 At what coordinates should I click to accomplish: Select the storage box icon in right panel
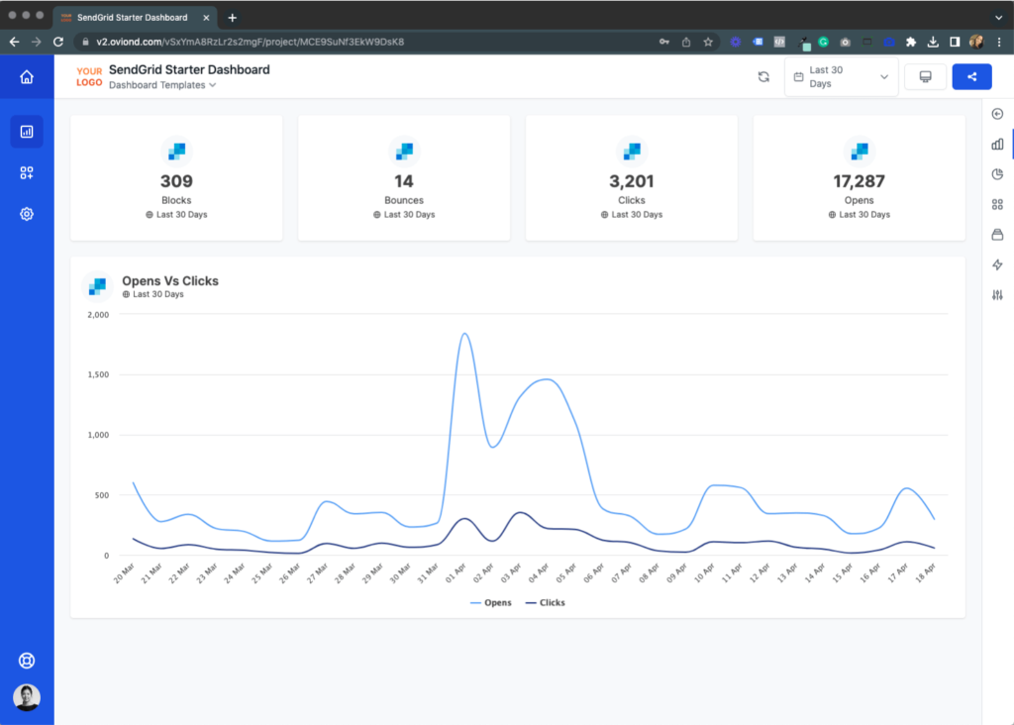tap(998, 234)
